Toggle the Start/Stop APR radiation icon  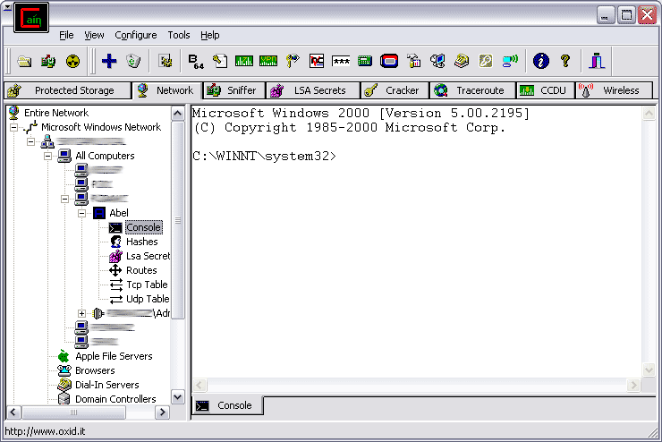tap(72, 61)
